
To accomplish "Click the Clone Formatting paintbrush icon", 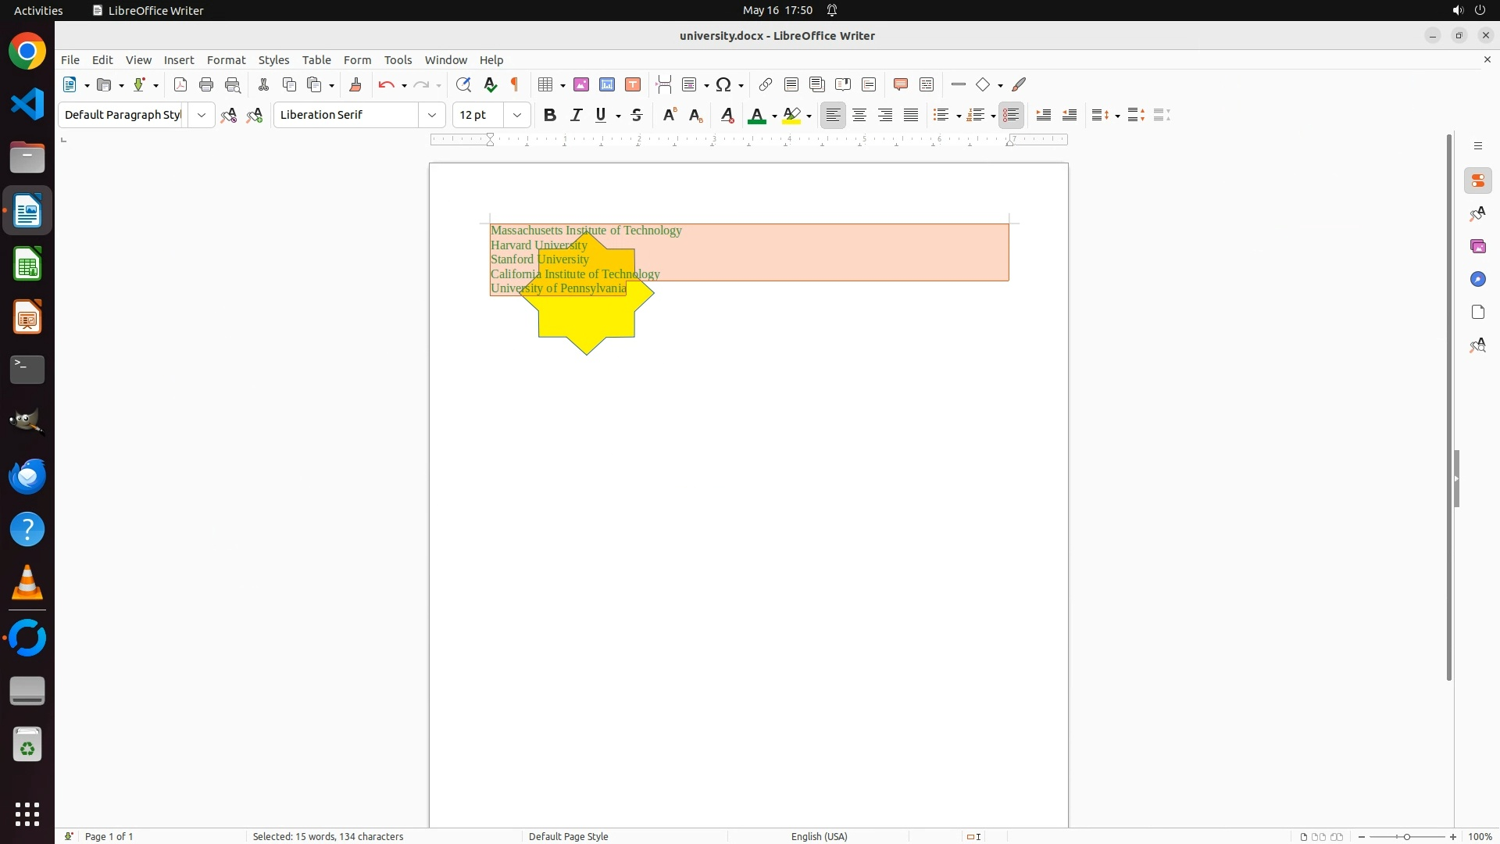I will click(355, 85).
